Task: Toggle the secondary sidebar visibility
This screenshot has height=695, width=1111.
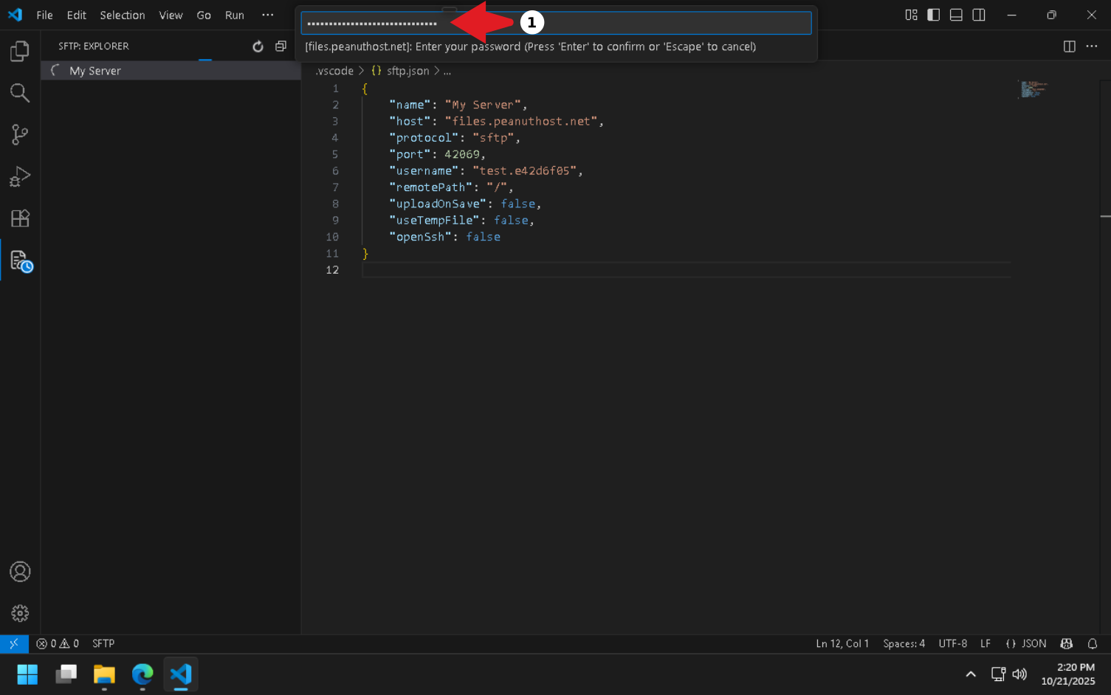Action: coord(978,14)
